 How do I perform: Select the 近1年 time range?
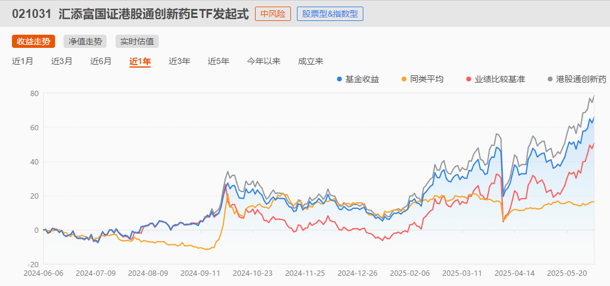tap(140, 62)
